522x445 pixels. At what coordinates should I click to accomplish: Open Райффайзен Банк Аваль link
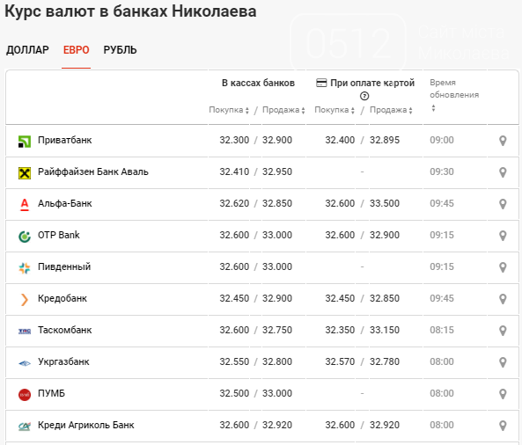tap(93, 171)
